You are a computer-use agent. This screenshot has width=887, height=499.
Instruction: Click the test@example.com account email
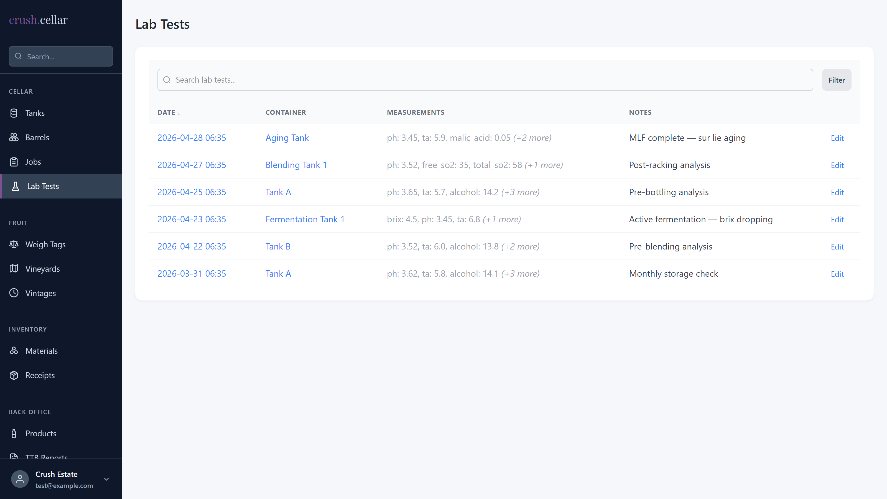64,486
